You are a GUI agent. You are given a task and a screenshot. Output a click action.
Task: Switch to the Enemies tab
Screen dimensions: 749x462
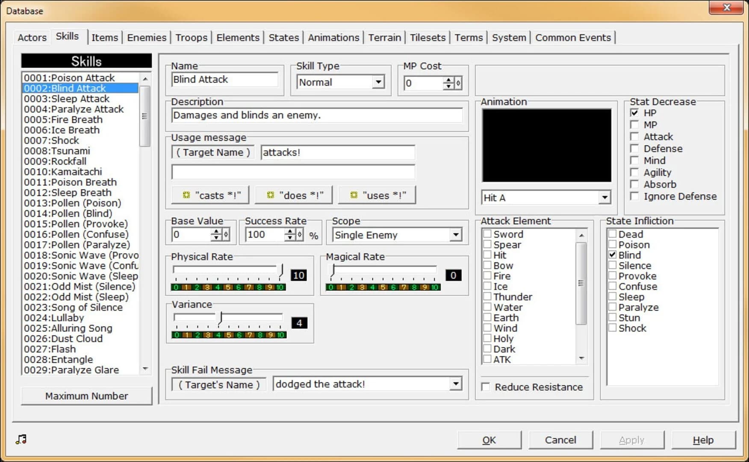(146, 38)
